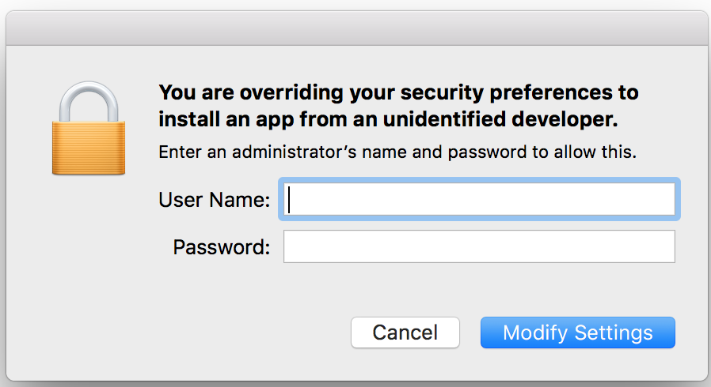Click the words "unidentified developer" in heading

tap(500, 119)
